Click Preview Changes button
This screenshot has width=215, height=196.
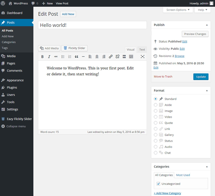pos(195,34)
